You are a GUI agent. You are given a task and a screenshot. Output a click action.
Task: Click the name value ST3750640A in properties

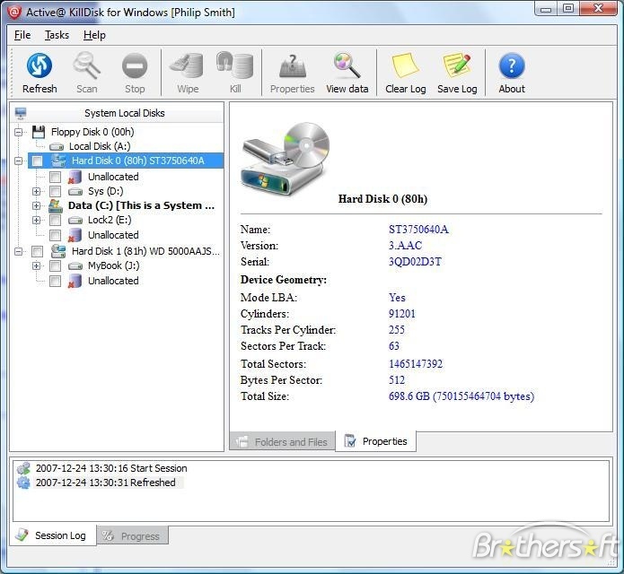(418, 230)
